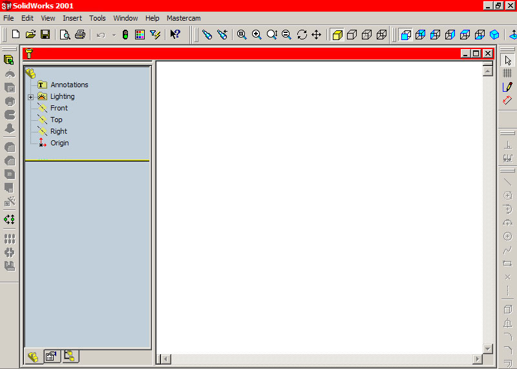Open the undo list dropdown arrow
517x369 pixels.
113,35
